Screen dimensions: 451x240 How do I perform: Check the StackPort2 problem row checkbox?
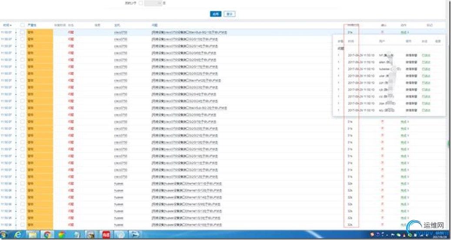[x=23, y=81]
